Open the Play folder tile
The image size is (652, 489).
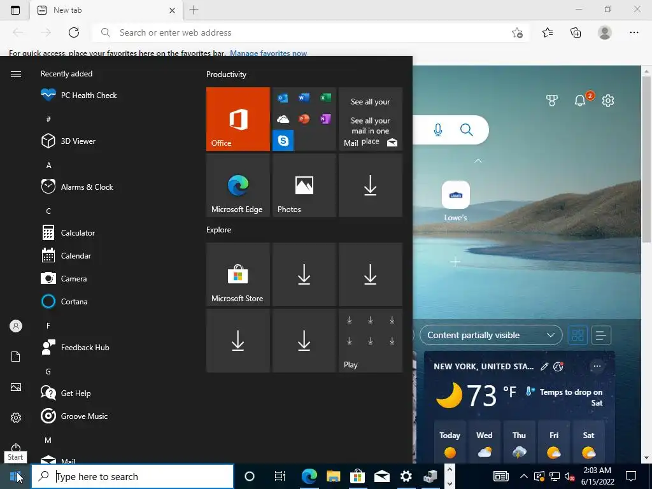371,341
